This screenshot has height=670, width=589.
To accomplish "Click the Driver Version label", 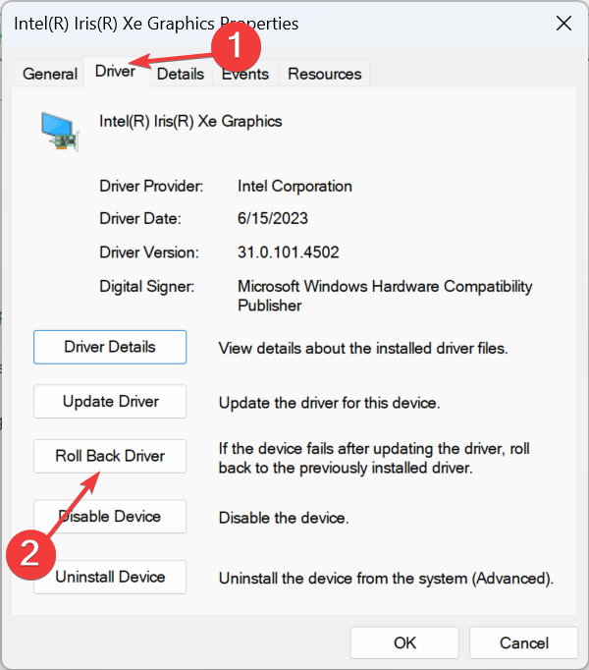I will (149, 252).
